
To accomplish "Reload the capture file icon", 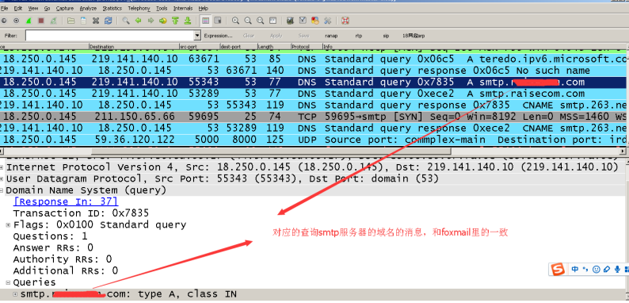I will click(108, 21).
